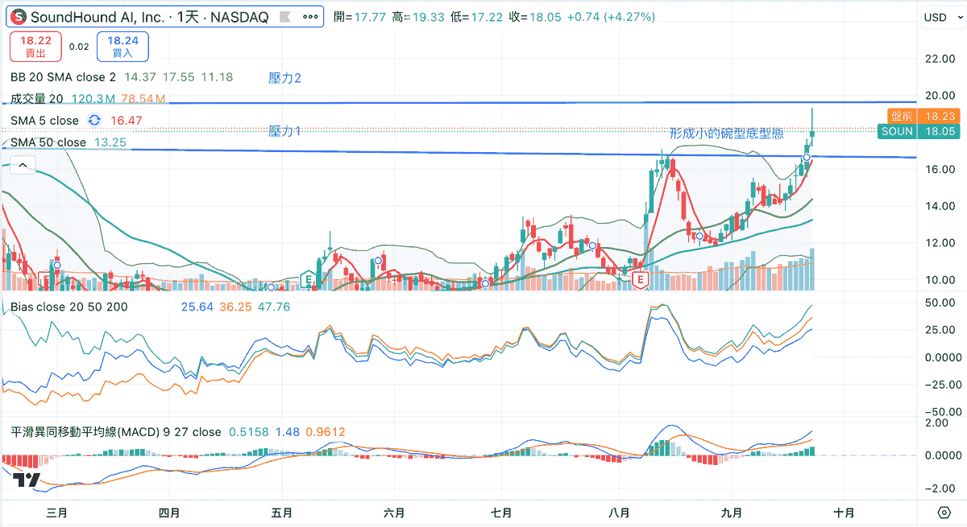Click the 三月 label on the time axis

[56, 512]
